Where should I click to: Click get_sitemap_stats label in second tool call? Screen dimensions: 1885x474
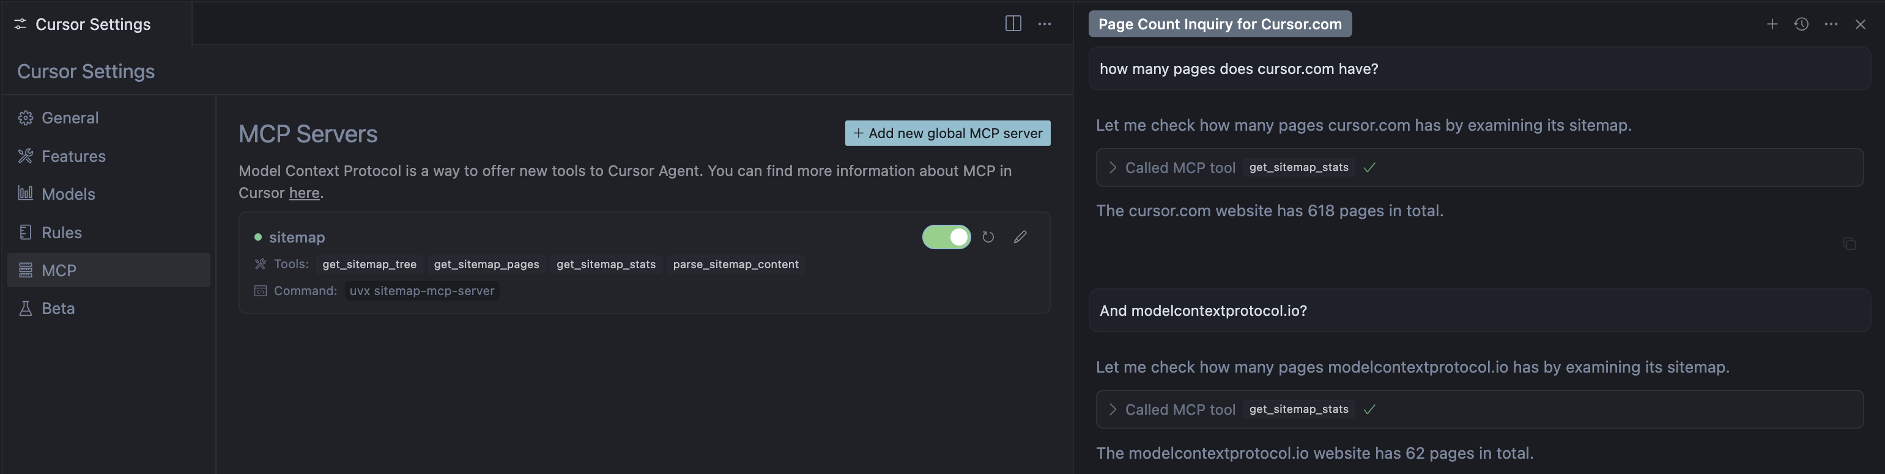[x=1299, y=409]
